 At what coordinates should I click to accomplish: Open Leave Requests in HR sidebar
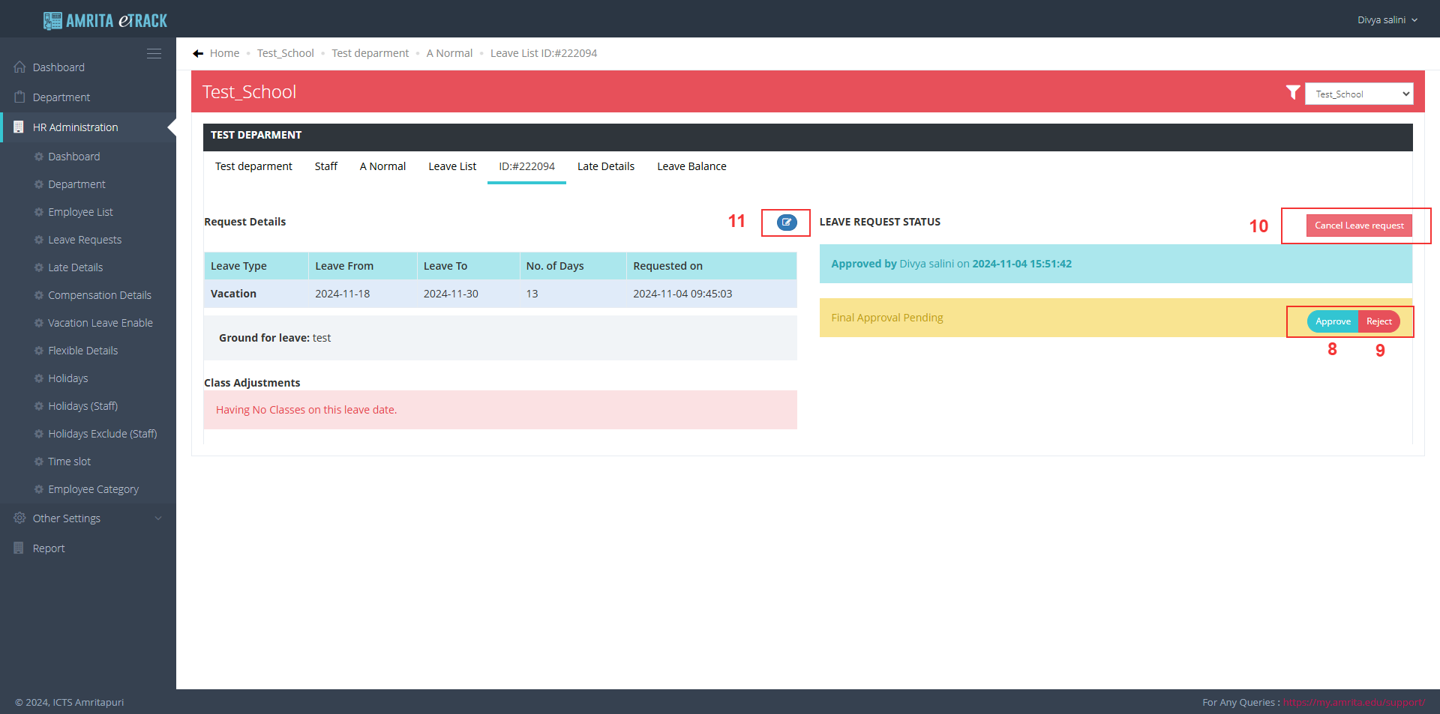(85, 240)
